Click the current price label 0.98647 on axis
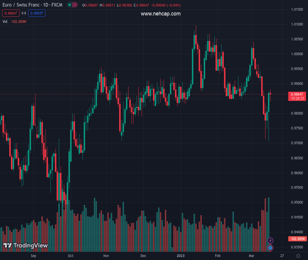The image size is (308, 260). 297,94
